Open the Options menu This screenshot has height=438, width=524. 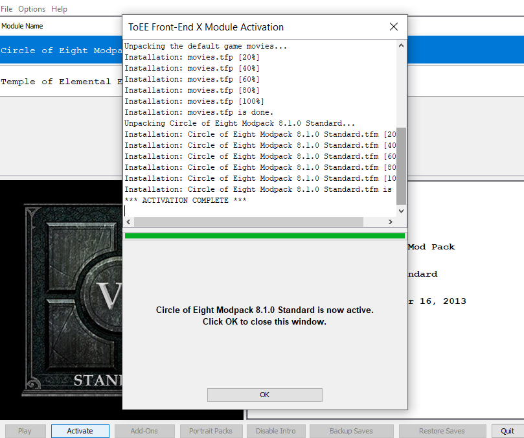coord(32,9)
